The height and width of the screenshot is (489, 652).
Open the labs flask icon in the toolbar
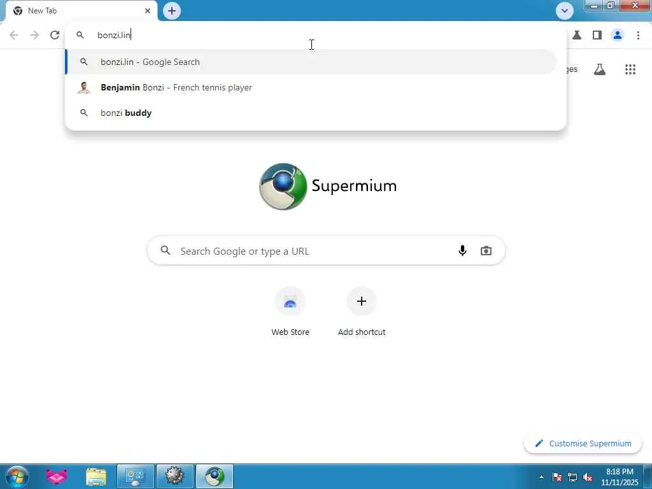[577, 35]
